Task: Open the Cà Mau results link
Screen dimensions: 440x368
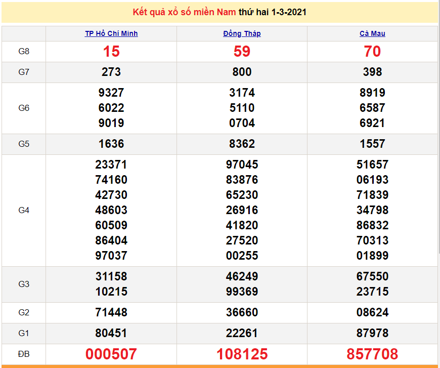Action: 372,33
